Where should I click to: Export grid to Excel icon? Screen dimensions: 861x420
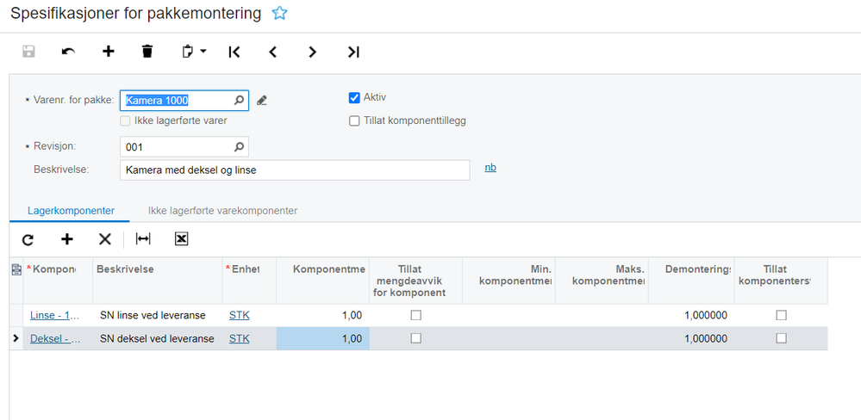(181, 238)
